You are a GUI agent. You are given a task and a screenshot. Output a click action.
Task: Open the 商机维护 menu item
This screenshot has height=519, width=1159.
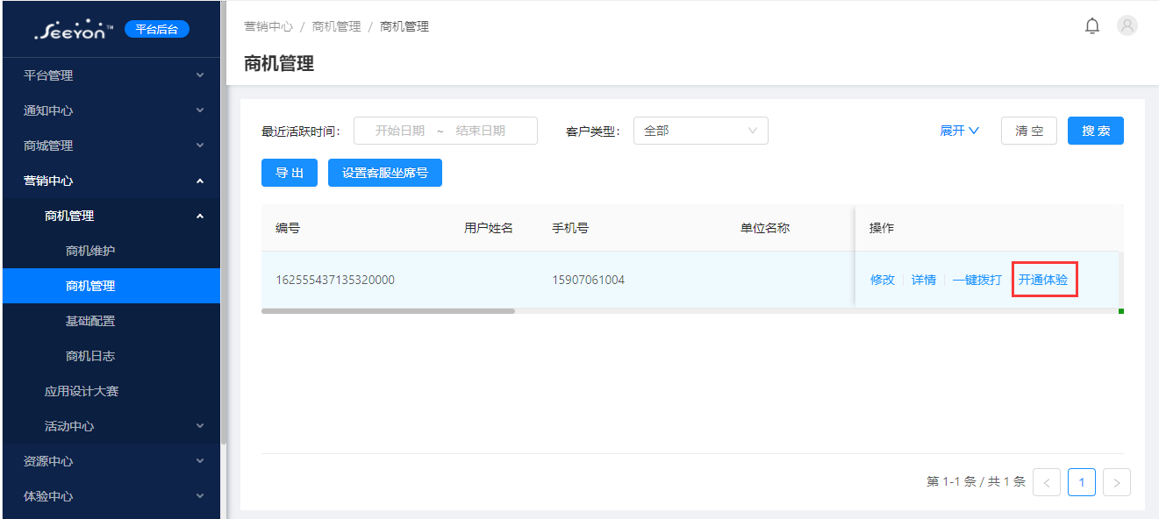coord(111,251)
